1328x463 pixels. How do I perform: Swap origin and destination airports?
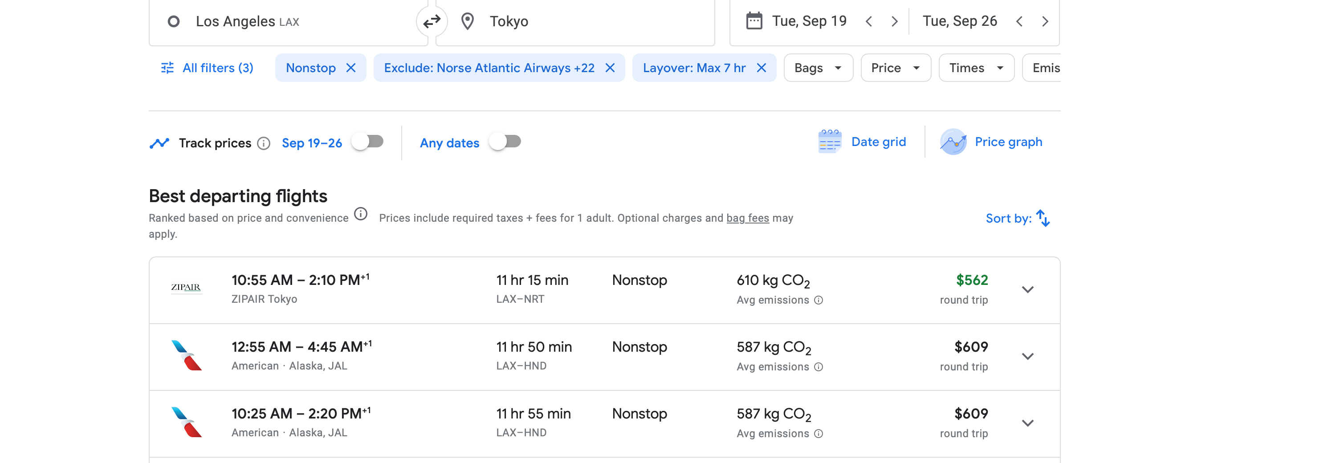(x=432, y=21)
